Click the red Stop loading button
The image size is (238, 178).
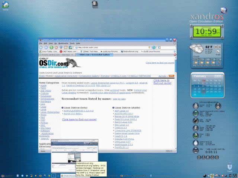(56, 47)
